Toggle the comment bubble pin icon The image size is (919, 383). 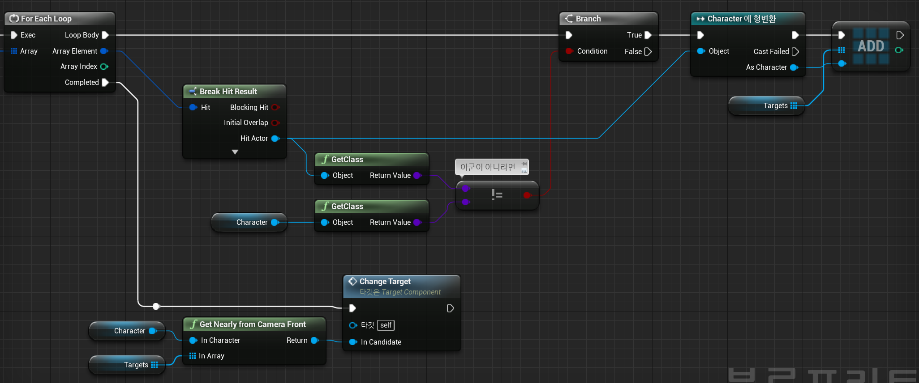click(x=524, y=164)
